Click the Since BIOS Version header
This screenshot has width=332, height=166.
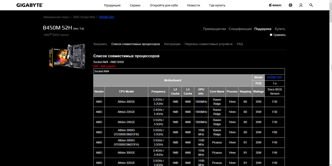click(x=275, y=91)
